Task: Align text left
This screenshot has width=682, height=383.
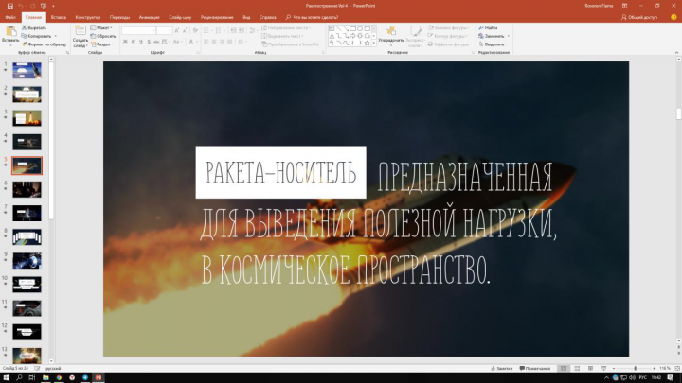Action: click(206, 42)
